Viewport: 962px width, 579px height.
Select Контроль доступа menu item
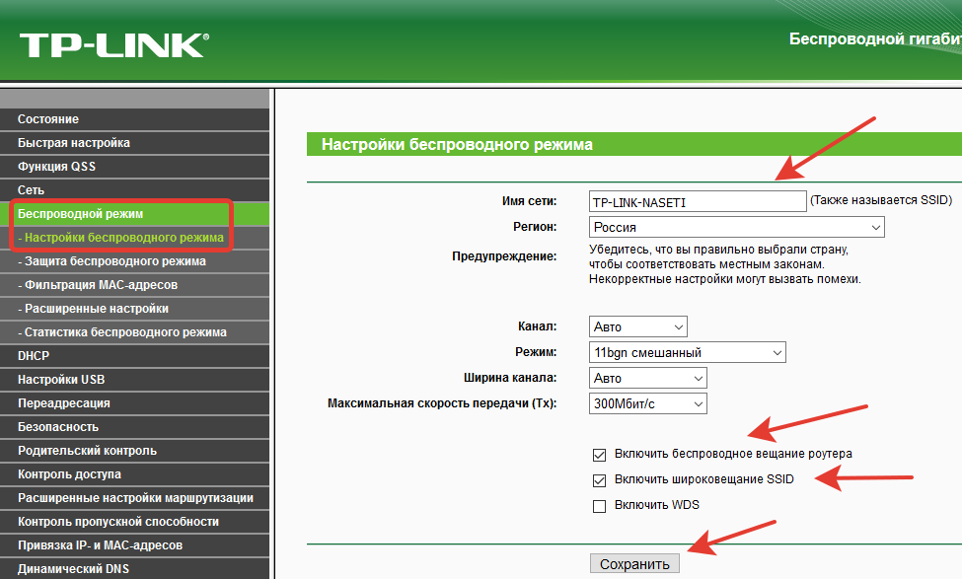[x=134, y=474]
